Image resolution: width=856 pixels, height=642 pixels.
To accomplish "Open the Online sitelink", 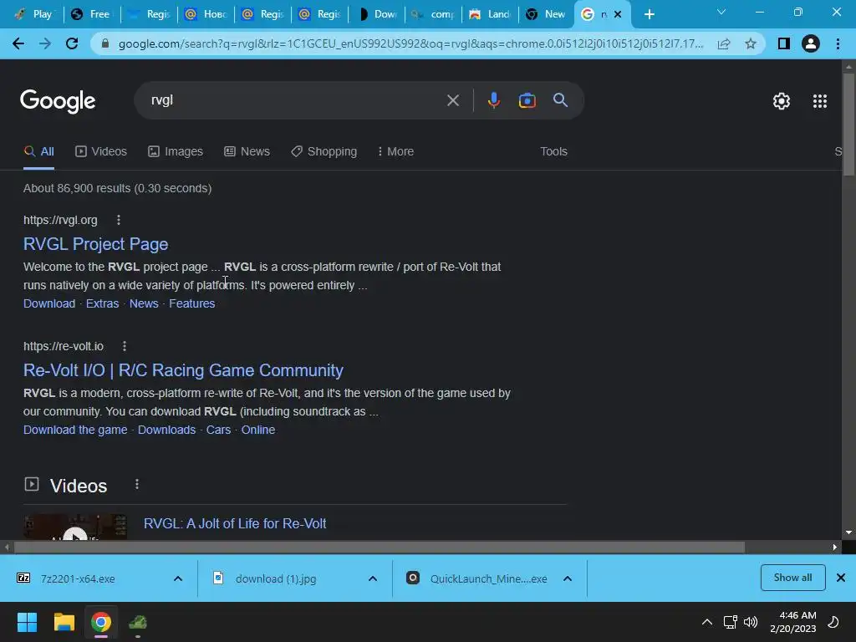I will [258, 430].
